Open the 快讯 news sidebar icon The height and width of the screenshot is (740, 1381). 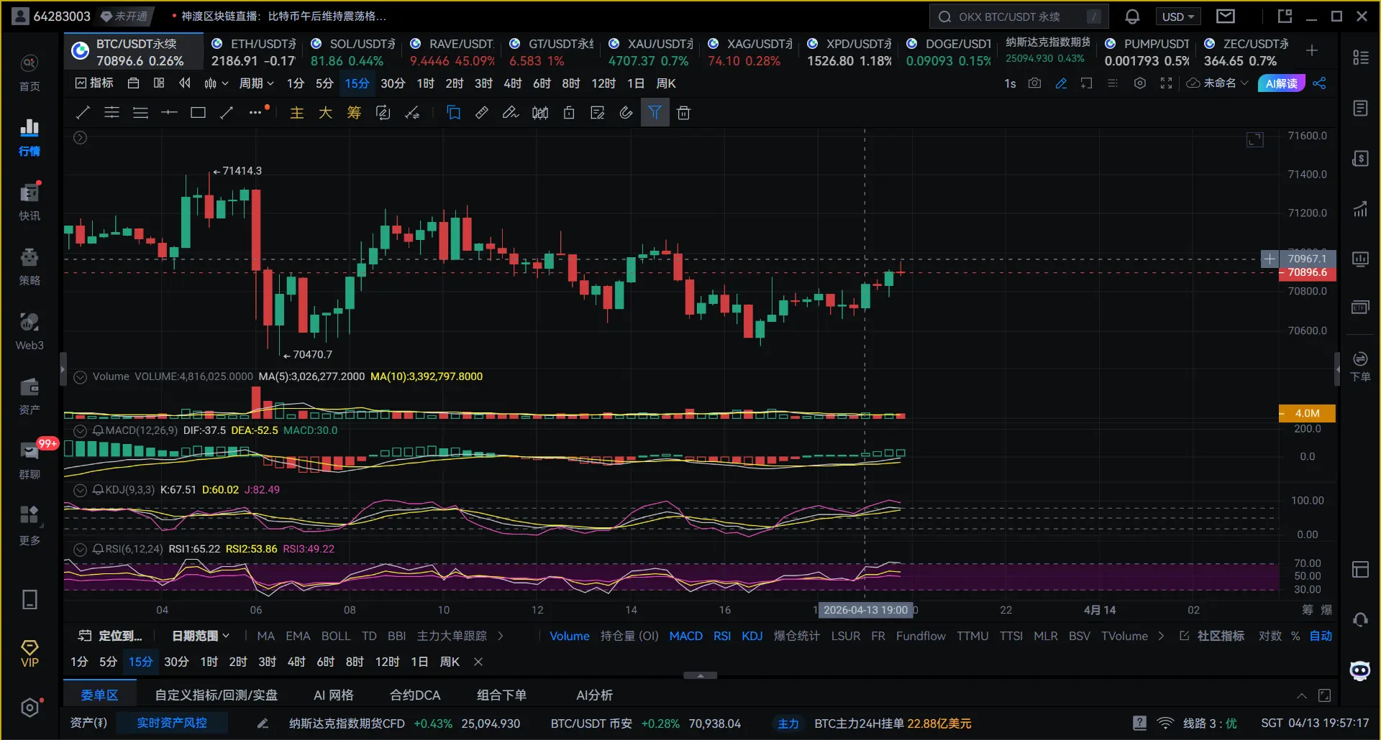click(x=29, y=202)
